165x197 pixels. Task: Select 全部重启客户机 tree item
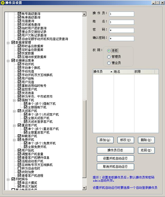coord(39,133)
